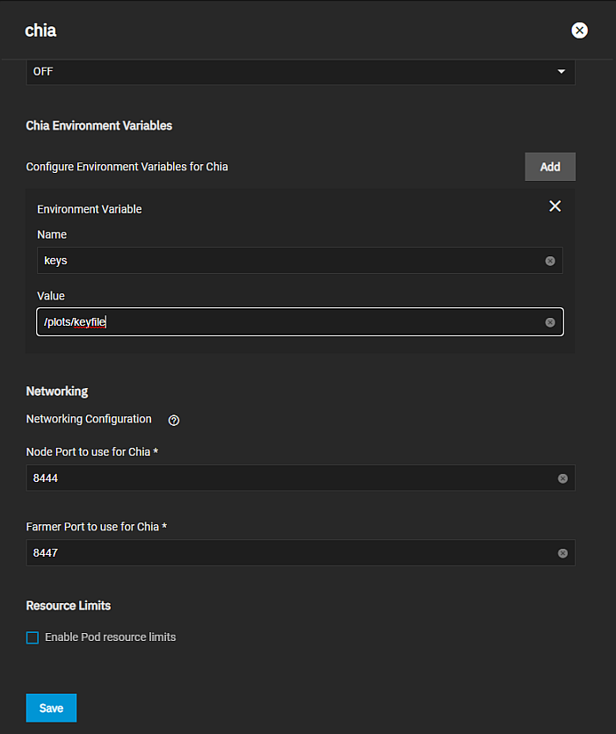Save the chia configuration

click(x=51, y=708)
